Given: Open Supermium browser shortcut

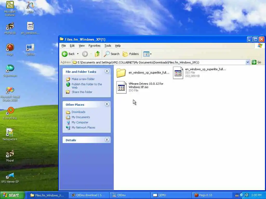Looking at the screenshot, I should coord(10,71).
